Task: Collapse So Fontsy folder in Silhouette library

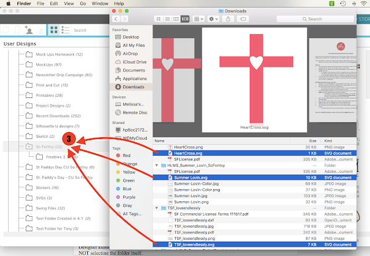Action: pos(29,146)
